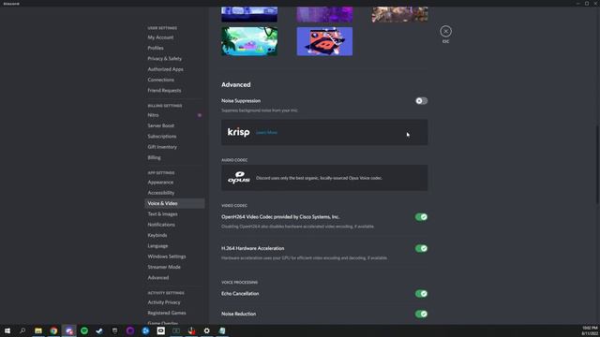This screenshot has height=337, width=600.
Task: Click the red and white taskbar icon
Action: [191, 330]
